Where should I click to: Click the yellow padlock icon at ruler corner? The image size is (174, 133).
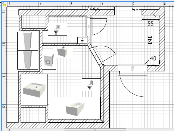pos(4,4)
